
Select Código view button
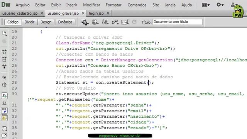pyautogui.click(x=13, y=22)
